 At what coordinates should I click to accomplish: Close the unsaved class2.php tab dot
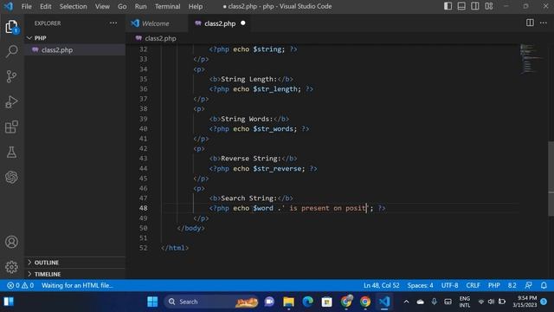click(x=242, y=23)
